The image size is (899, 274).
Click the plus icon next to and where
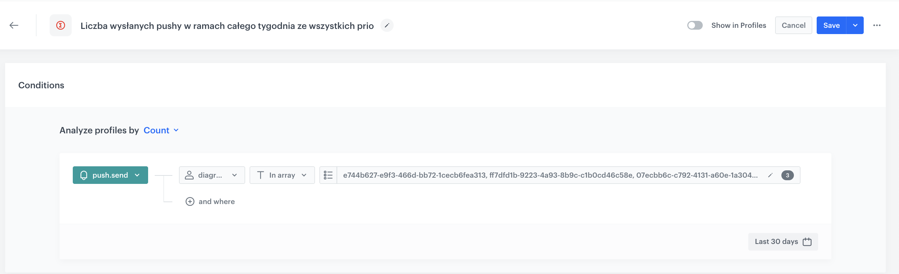coord(190,201)
